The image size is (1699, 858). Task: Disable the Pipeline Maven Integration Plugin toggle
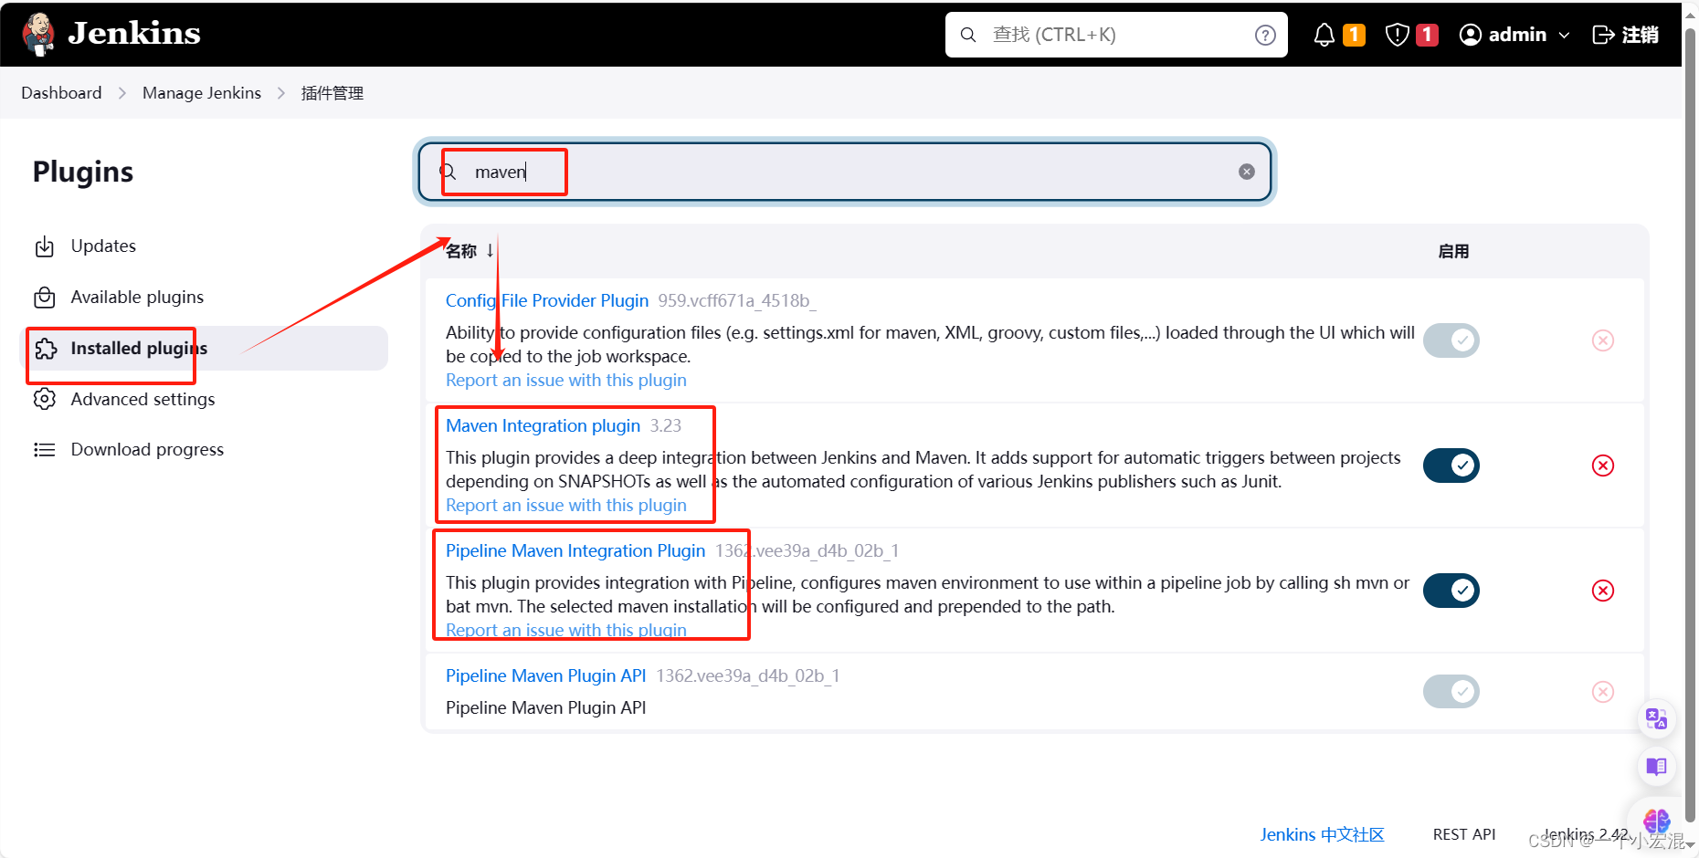point(1451,591)
